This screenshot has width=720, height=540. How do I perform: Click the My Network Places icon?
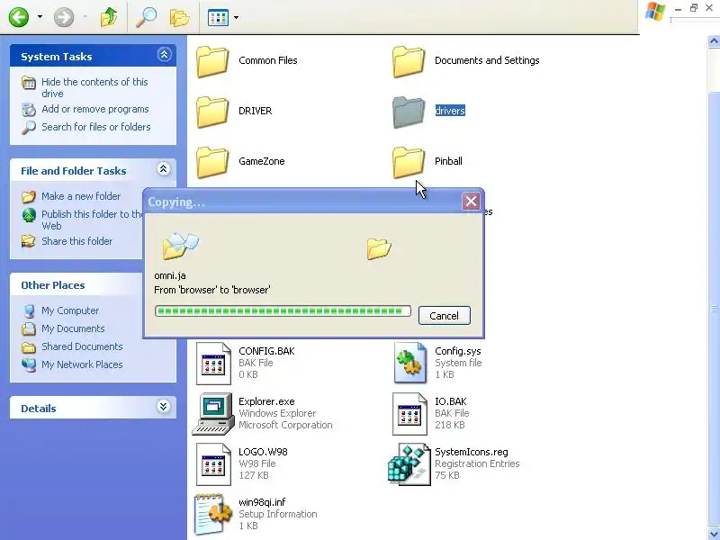(29, 365)
